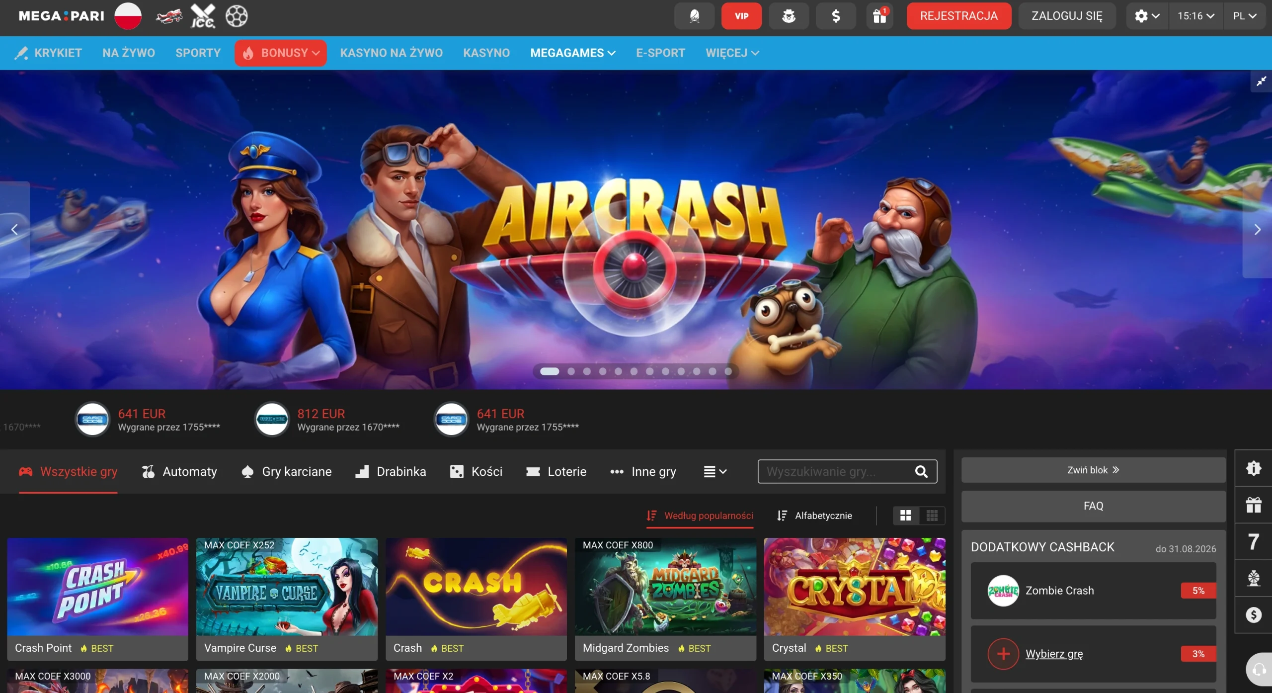Open the KASYNO menu item
Image resolution: width=1272 pixels, height=693 pixels.
(486, 53)
